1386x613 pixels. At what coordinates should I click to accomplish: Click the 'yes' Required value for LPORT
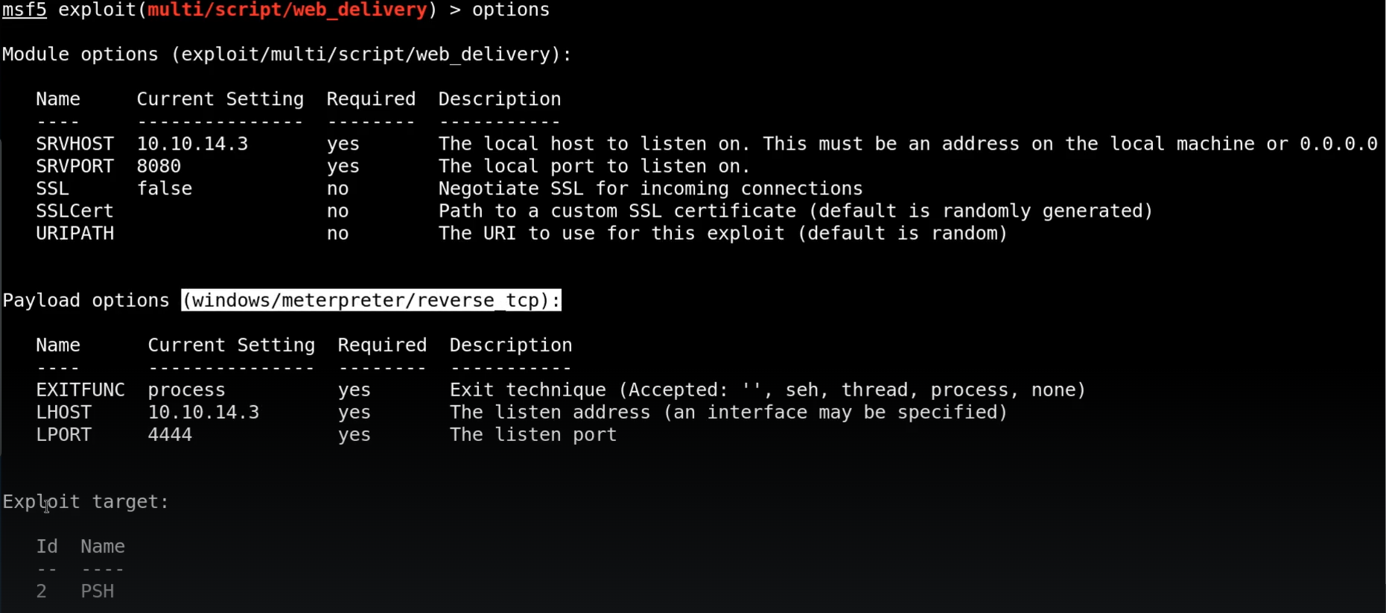point(355,434)
